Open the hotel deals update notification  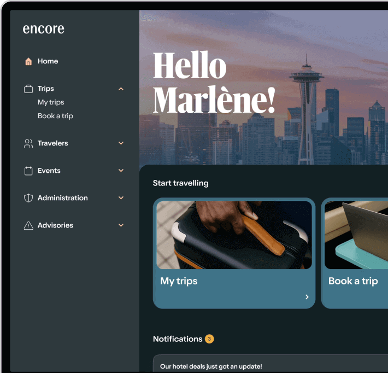pos(271,364)
